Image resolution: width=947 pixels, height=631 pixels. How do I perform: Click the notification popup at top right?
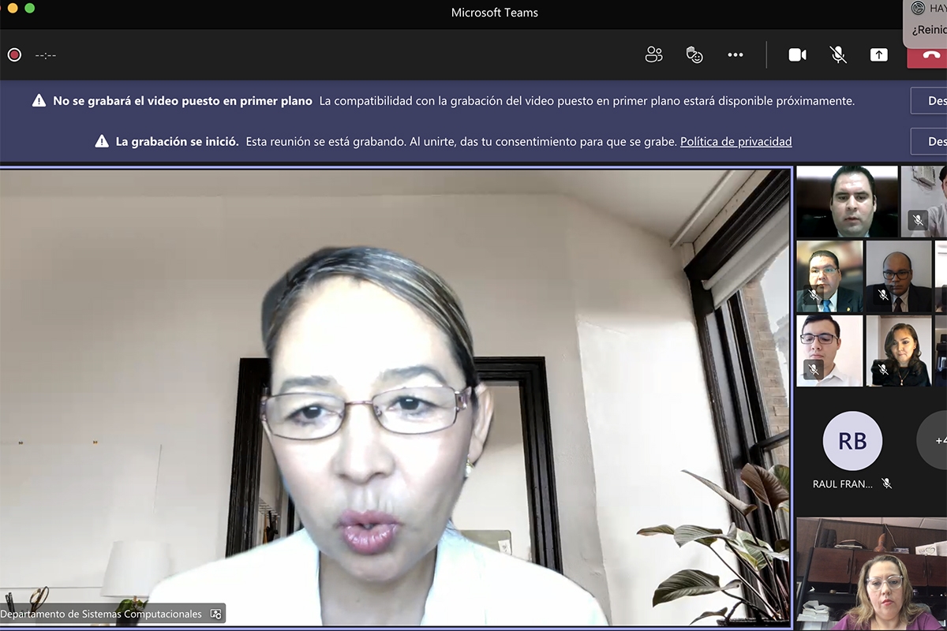pos(926,22)
